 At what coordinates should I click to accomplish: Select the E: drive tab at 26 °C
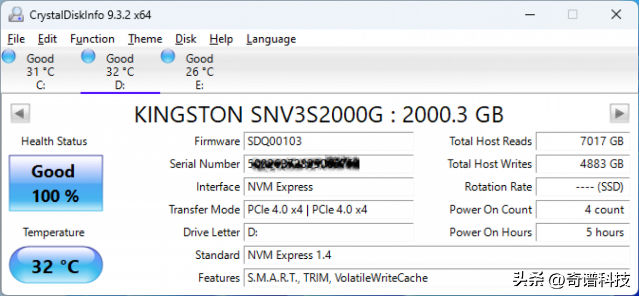point(200,71)
